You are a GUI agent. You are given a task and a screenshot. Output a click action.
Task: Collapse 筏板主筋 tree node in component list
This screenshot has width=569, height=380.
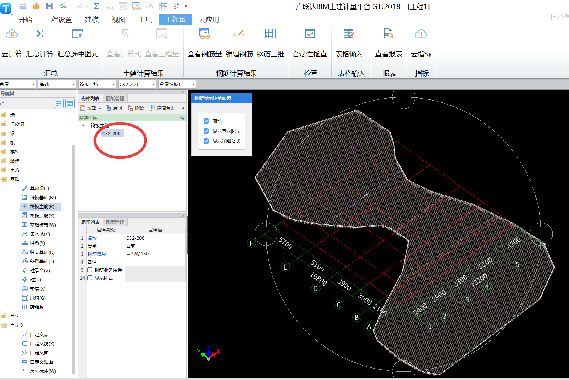point(83,125)
